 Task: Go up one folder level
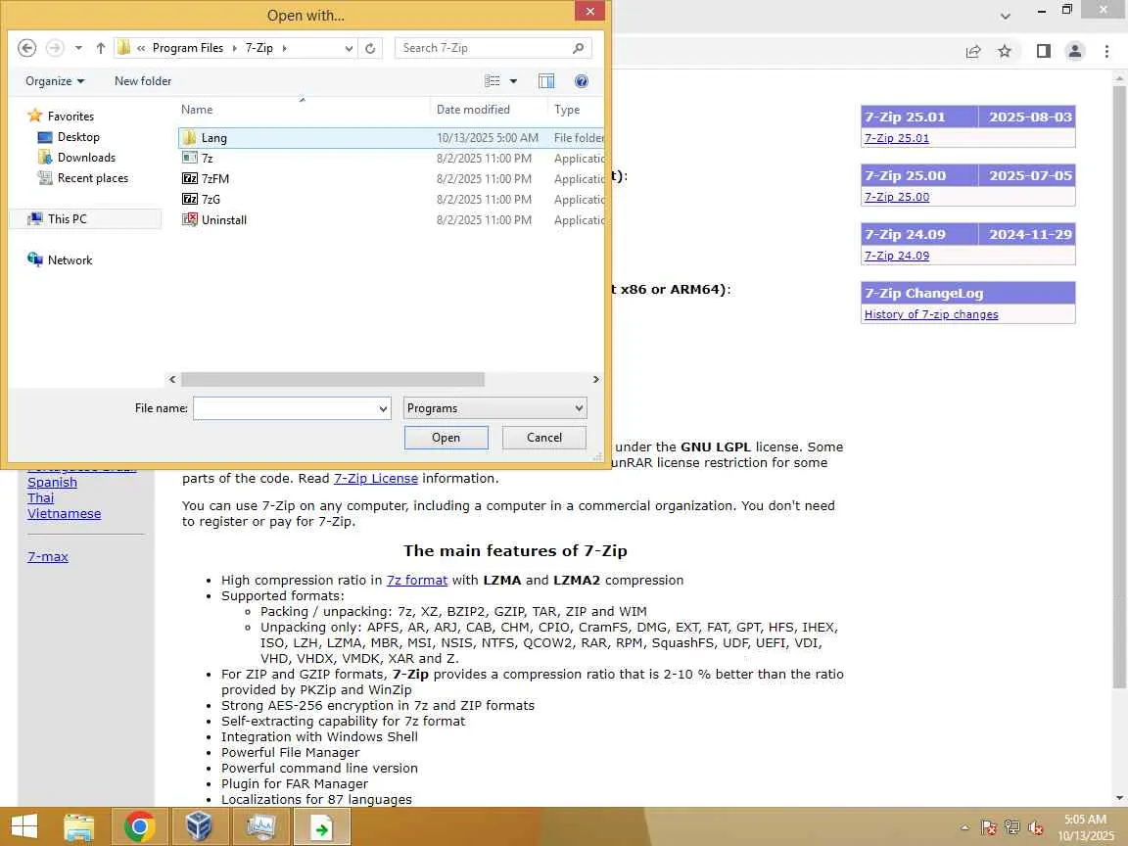101,48
